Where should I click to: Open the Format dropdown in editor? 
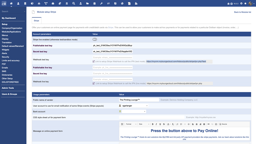pyautogui.click(x=131, y=124)
